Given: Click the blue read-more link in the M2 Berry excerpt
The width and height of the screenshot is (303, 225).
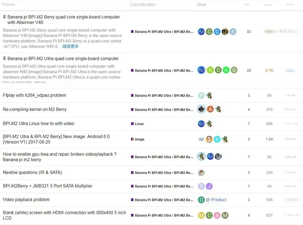Looking at the screenshot, I should (70, 46).
